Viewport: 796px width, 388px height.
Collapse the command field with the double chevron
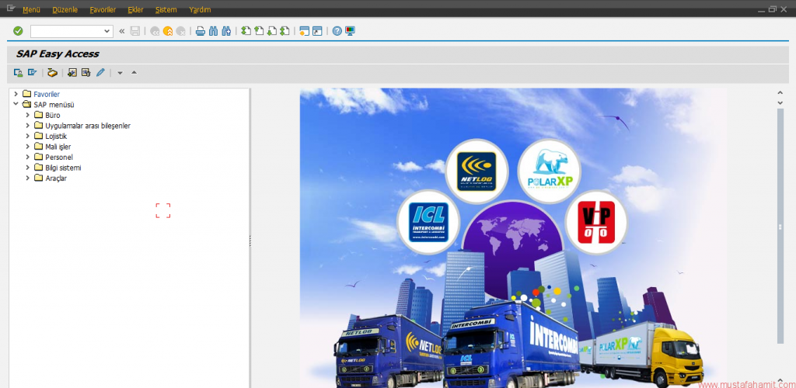pos(122,31)
